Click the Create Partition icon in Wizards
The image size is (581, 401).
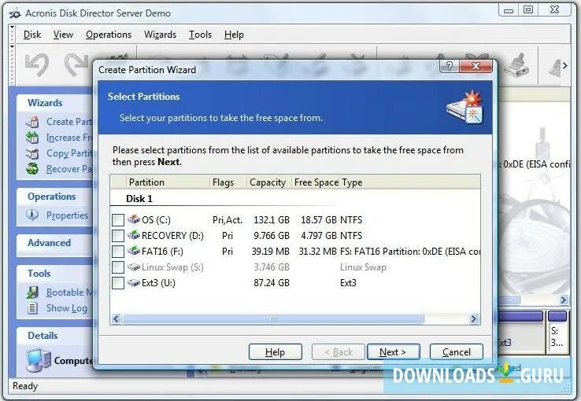coord(32,122)
